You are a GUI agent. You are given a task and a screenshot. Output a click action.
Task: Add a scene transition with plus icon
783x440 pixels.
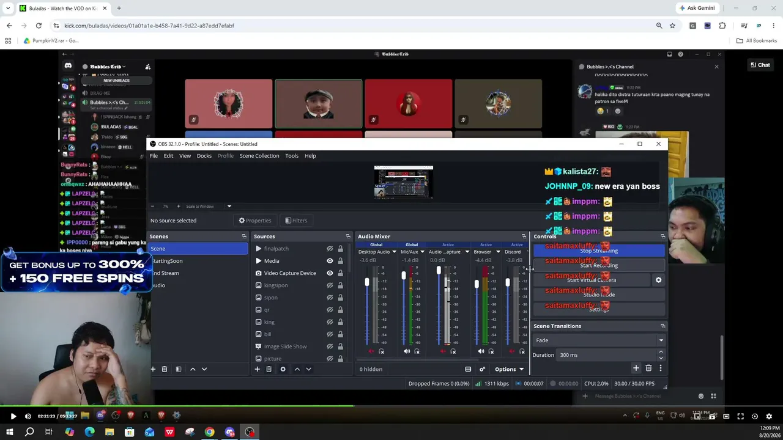coord(636,368)
